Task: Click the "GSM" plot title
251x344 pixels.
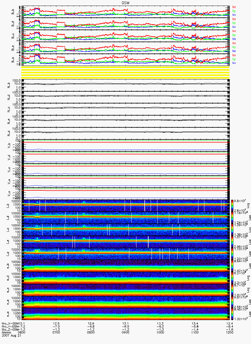Action: point(125,3)
